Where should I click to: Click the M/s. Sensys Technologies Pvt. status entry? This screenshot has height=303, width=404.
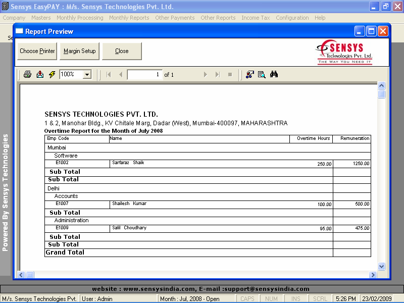(x=39, y=299)
